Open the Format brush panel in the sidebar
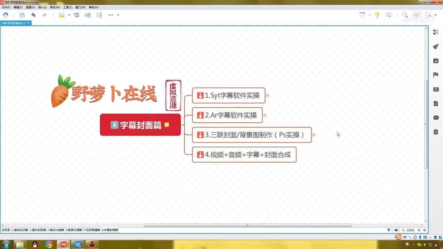 pyautogui.click(x=436, y=46)
